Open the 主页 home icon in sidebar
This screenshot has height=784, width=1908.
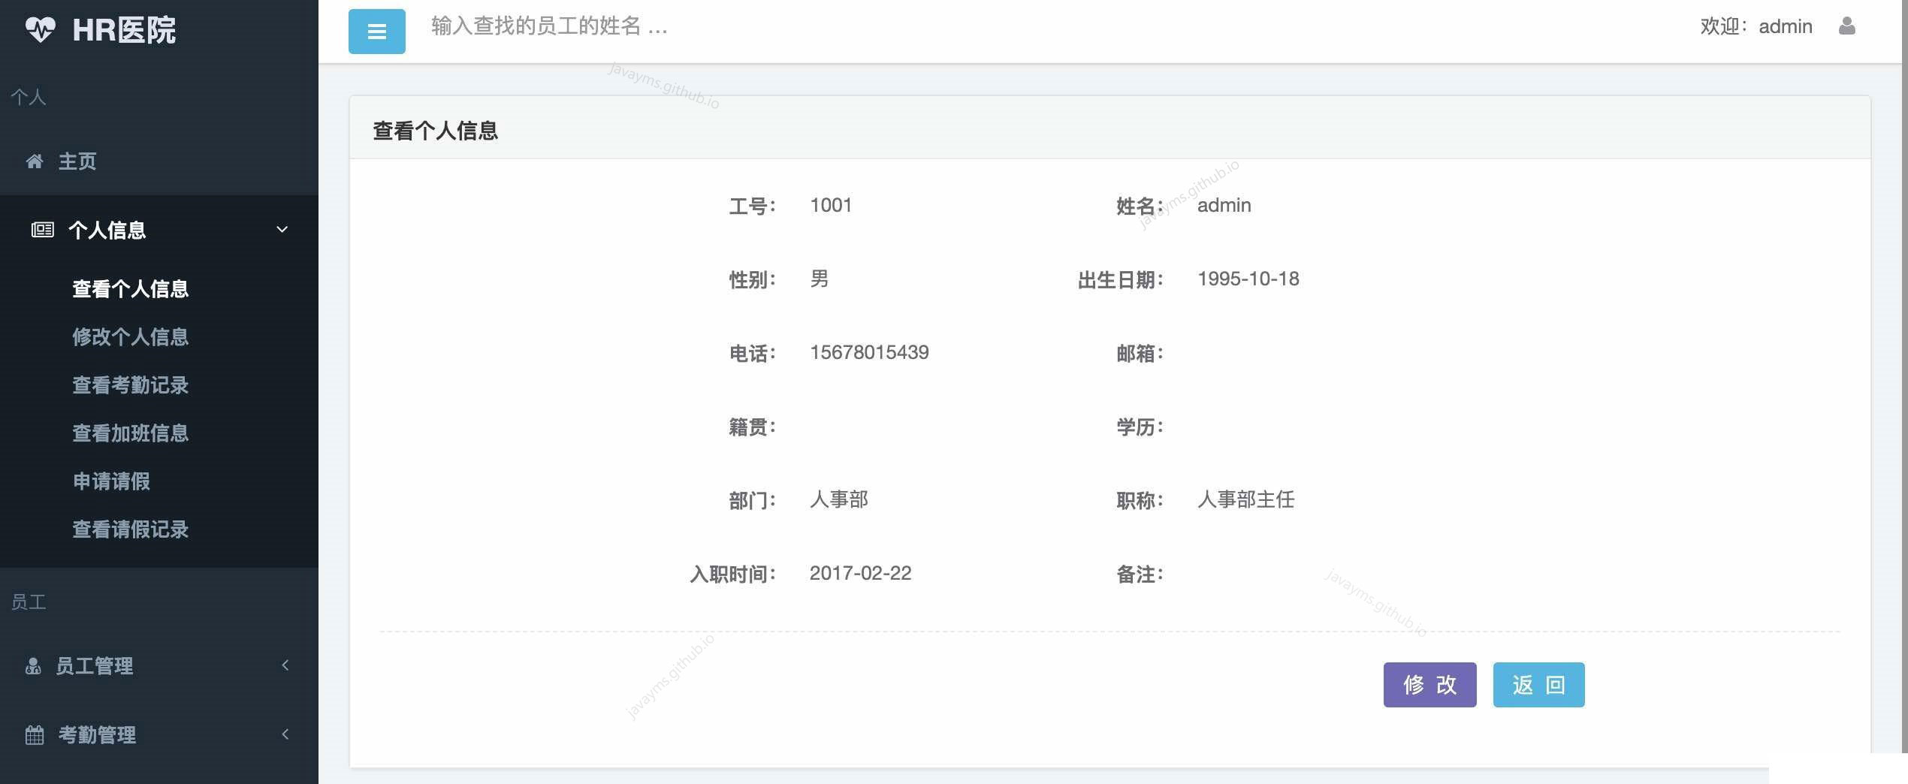pos(35,161)
